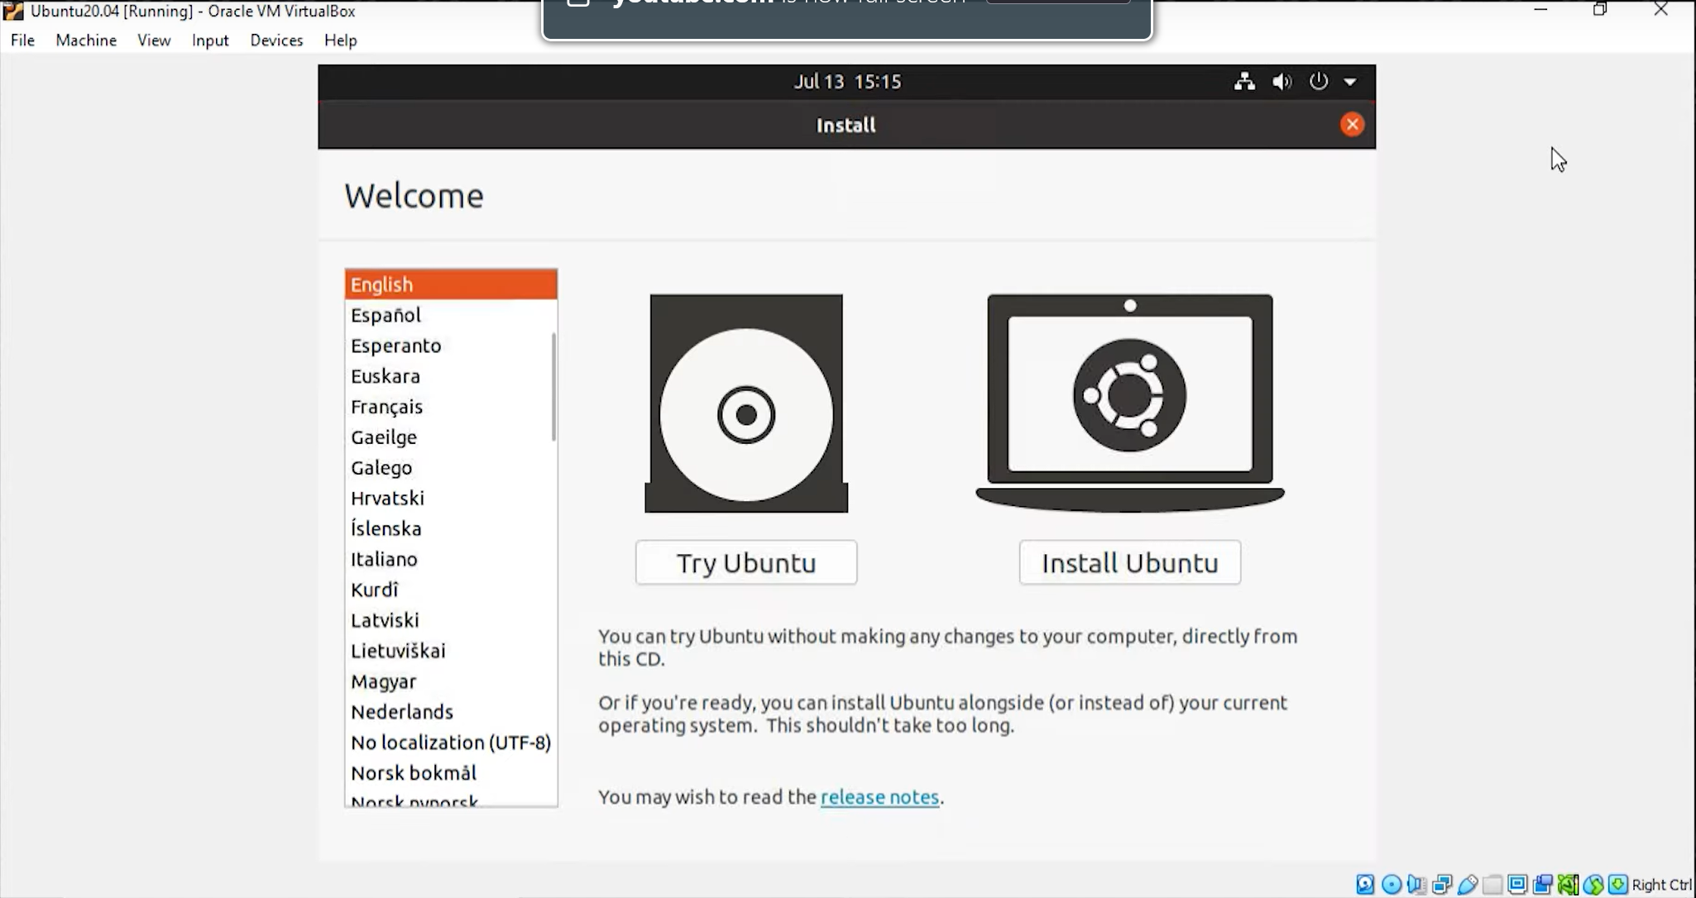This screenshot has height=898, width=1696.
Task: Open the Machine menu in VirtualBox
Action: pyautogui.click(x=86, y=40)
